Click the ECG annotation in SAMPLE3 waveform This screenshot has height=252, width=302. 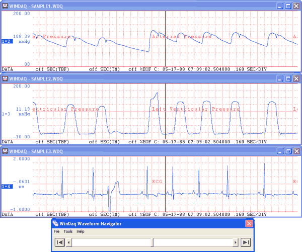pos(157,182)
